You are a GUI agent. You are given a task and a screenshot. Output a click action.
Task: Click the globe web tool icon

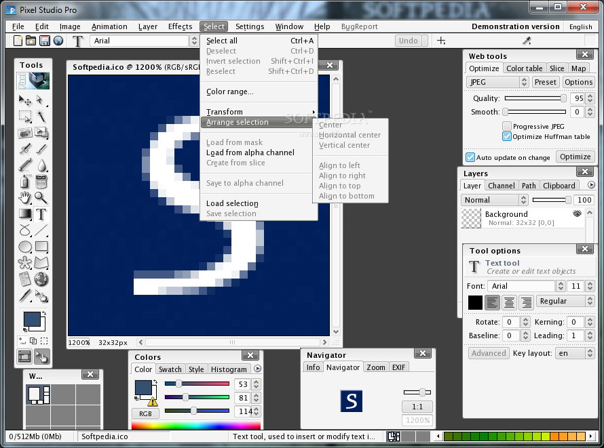coord(41,279)
